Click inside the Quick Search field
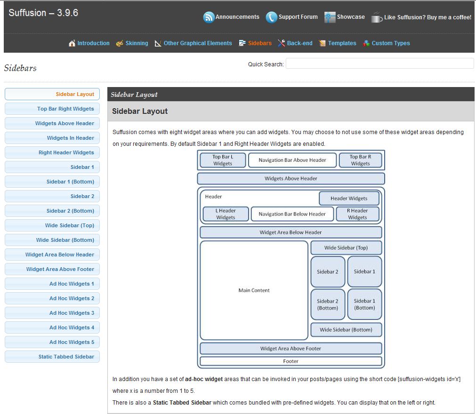Image resolution: width=476 pixels, height=414 pixels. [x=379, y=64]
